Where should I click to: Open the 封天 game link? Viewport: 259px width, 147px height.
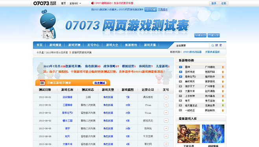click(67, 136)
